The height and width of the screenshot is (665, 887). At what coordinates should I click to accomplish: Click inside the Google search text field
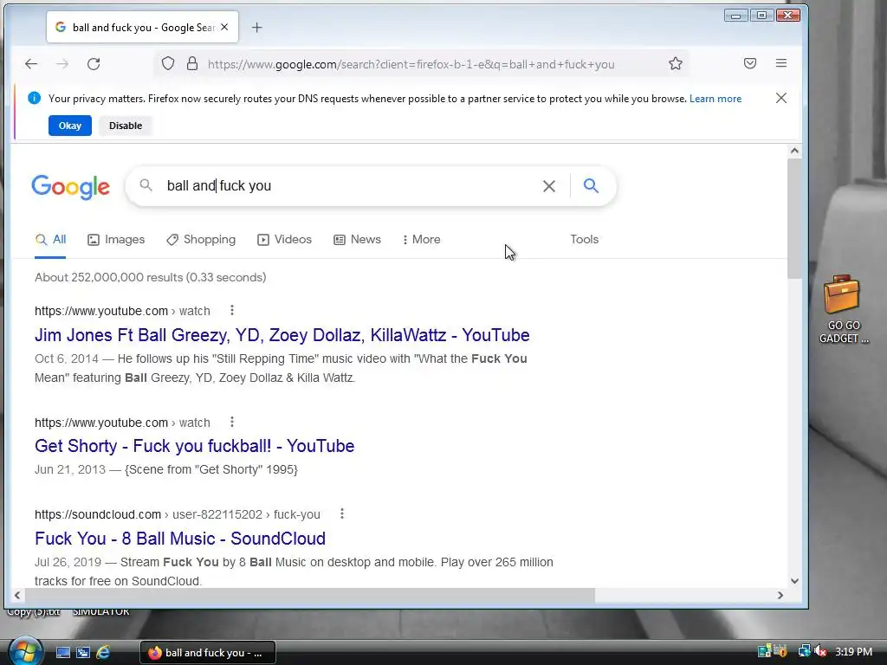[x=348, y=185]
